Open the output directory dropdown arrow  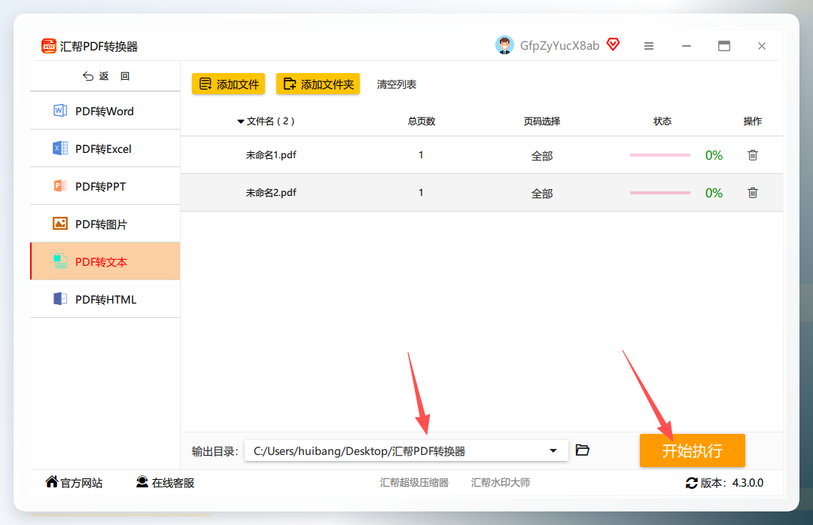pyautogui.click(x=553, y=451)
